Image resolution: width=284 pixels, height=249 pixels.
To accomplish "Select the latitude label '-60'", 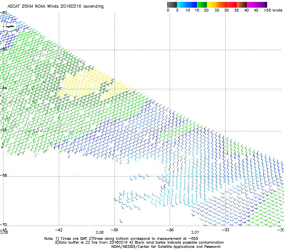I will click(3, 13).
